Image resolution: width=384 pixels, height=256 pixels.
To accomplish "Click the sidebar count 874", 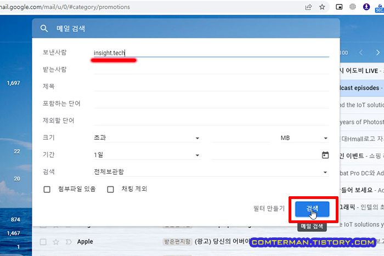I will [15, 219].
